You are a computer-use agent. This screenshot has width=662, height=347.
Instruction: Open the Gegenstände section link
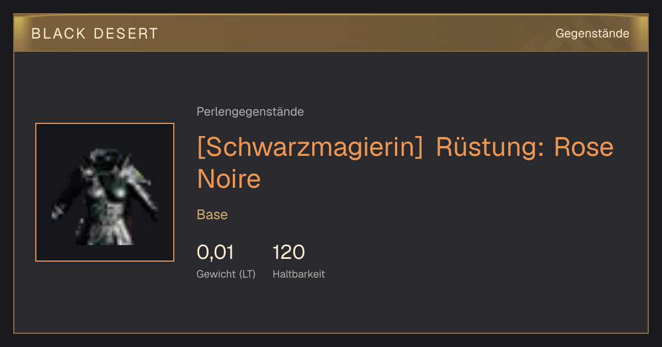click(x=592, y=34)
